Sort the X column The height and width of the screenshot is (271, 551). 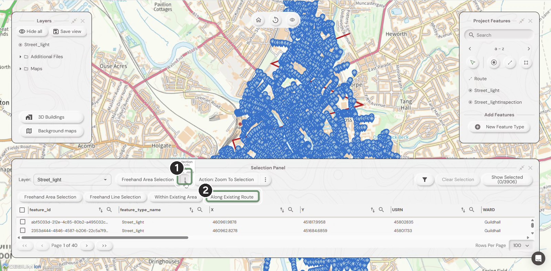pos(282,209)
